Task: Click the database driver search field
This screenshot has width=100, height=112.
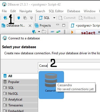Action: tap(69, 66)
